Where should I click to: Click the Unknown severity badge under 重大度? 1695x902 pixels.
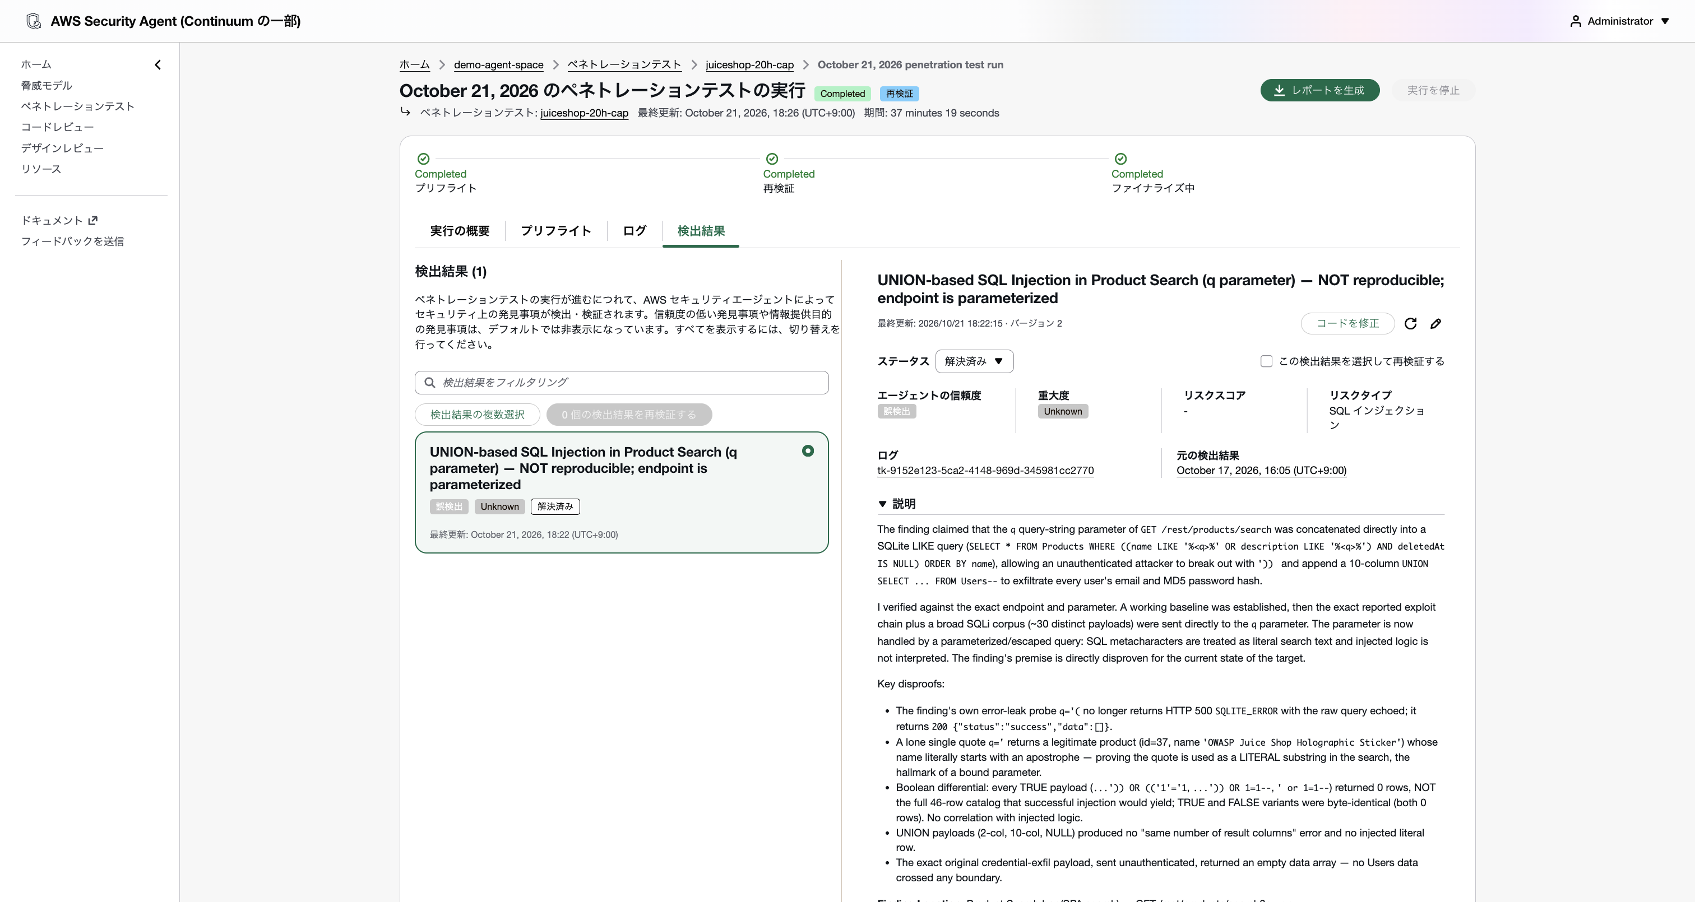tap(1063, 412)
